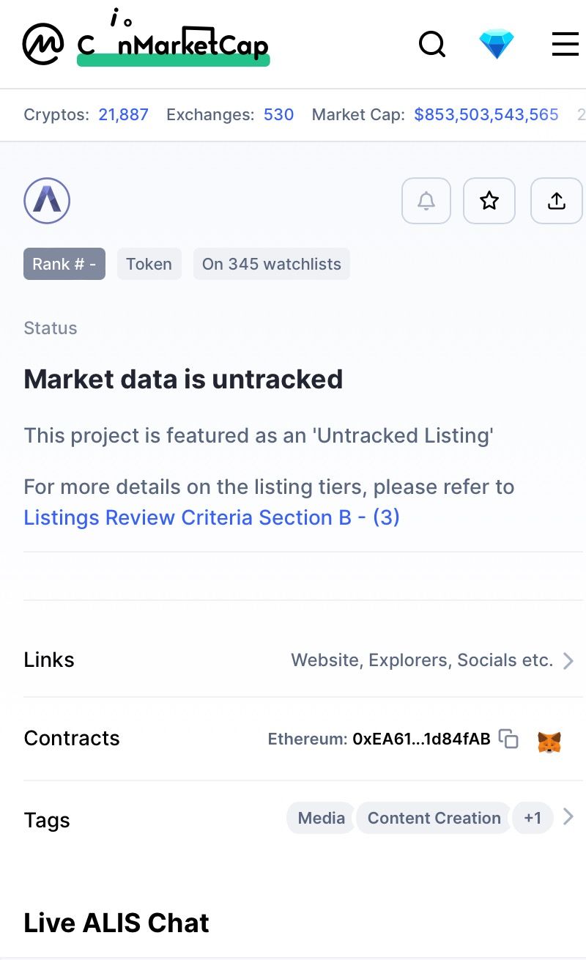Click the blue diamond rewards icon

point(497,45)
